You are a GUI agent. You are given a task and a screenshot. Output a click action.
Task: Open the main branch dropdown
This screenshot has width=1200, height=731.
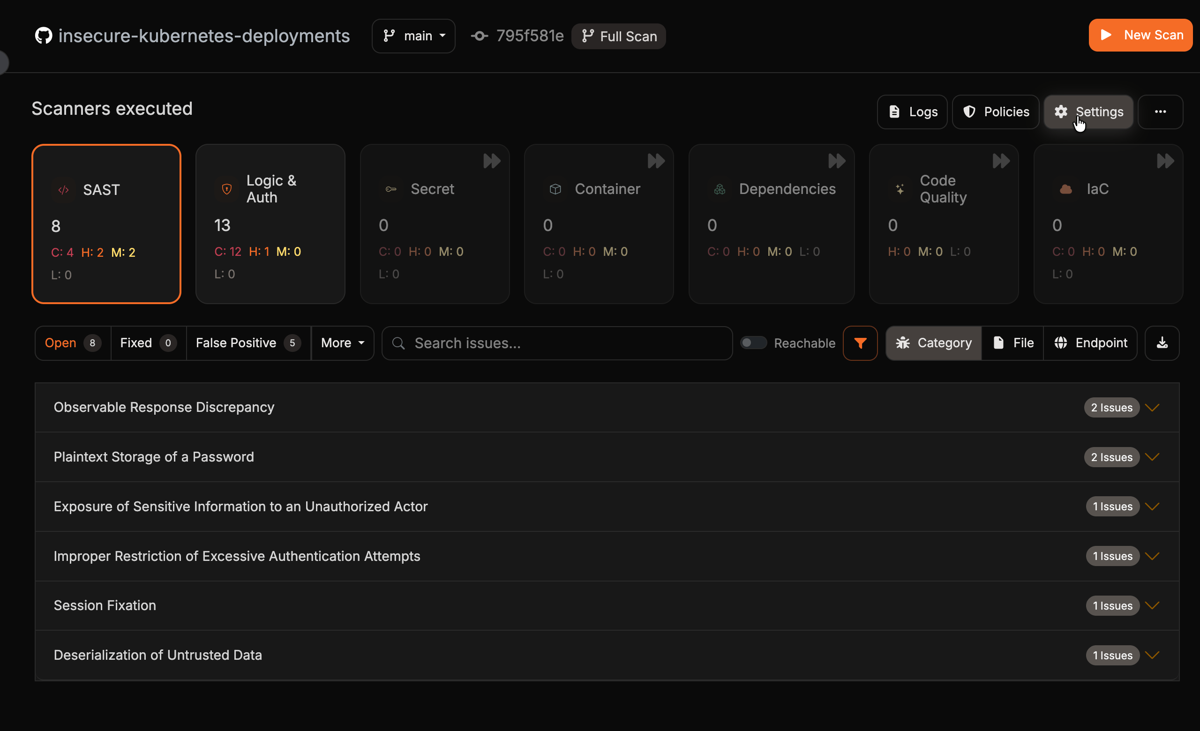[x=413, y=36]
